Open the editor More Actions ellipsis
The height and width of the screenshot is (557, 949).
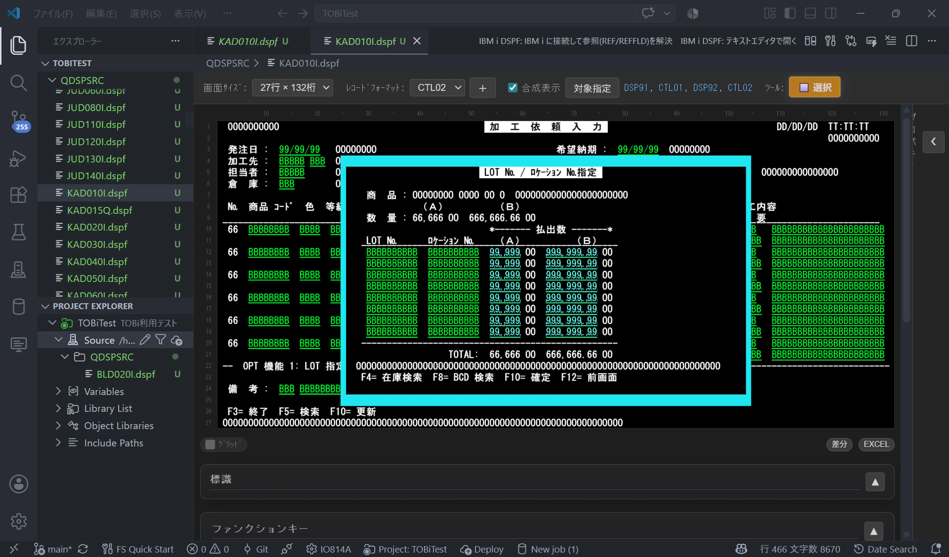[x=932, y=41]
